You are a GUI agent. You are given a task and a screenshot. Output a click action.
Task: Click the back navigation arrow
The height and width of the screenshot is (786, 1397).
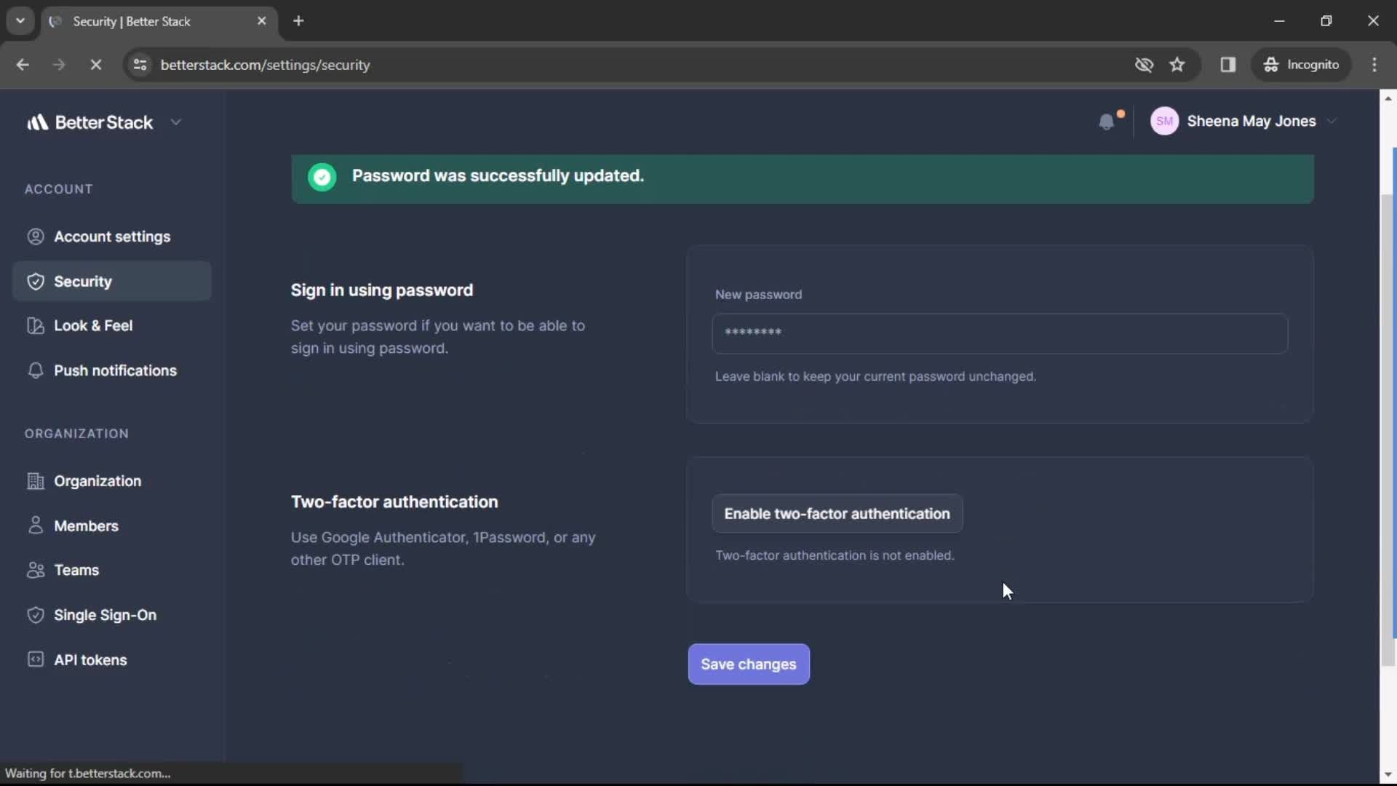click(22, 64)
